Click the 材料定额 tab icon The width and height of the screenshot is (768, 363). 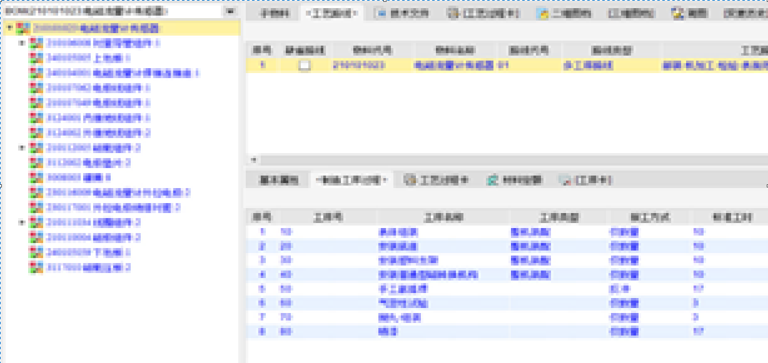coord(492,180)
